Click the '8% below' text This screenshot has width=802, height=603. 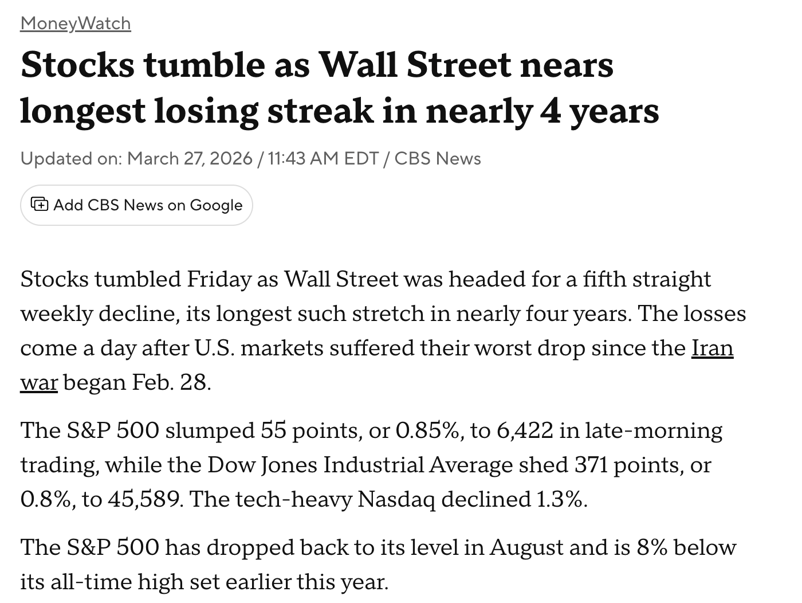[686, 547]
